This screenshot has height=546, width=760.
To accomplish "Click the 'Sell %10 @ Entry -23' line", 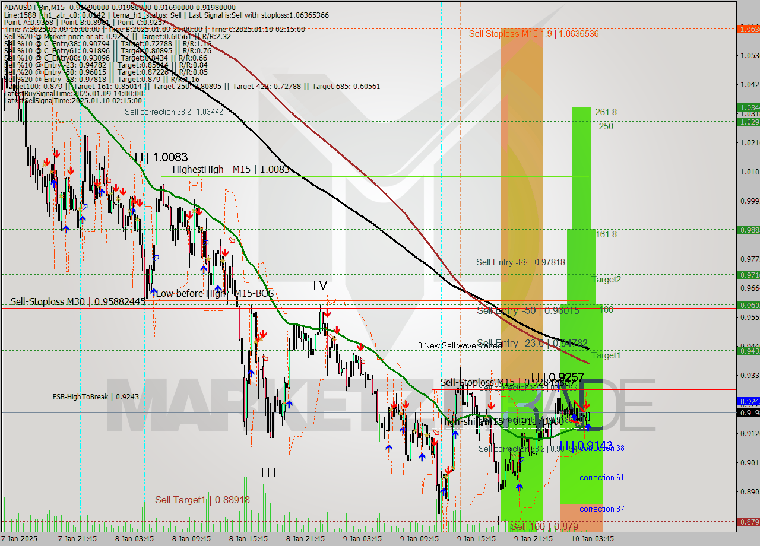I will click(x=106, y=65).
